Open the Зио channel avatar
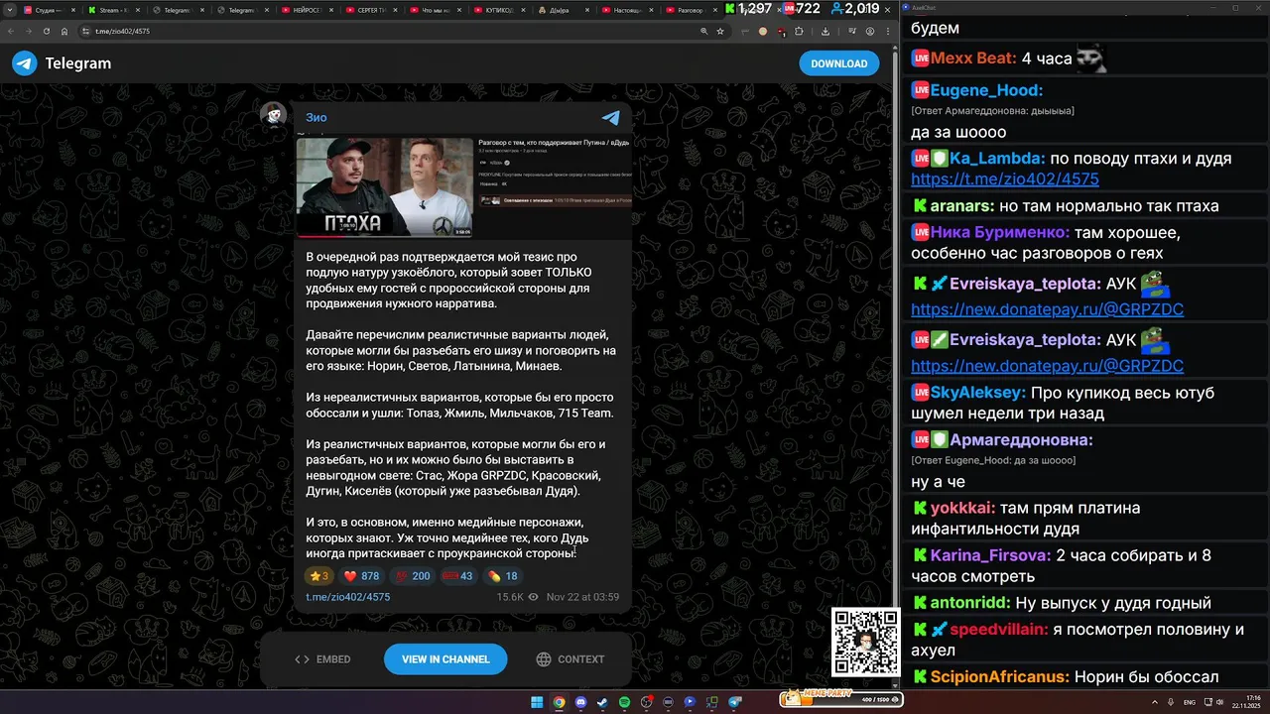The height and width of the screenshot is (714, 1270). pyautogui.click(x=274, y=115)
